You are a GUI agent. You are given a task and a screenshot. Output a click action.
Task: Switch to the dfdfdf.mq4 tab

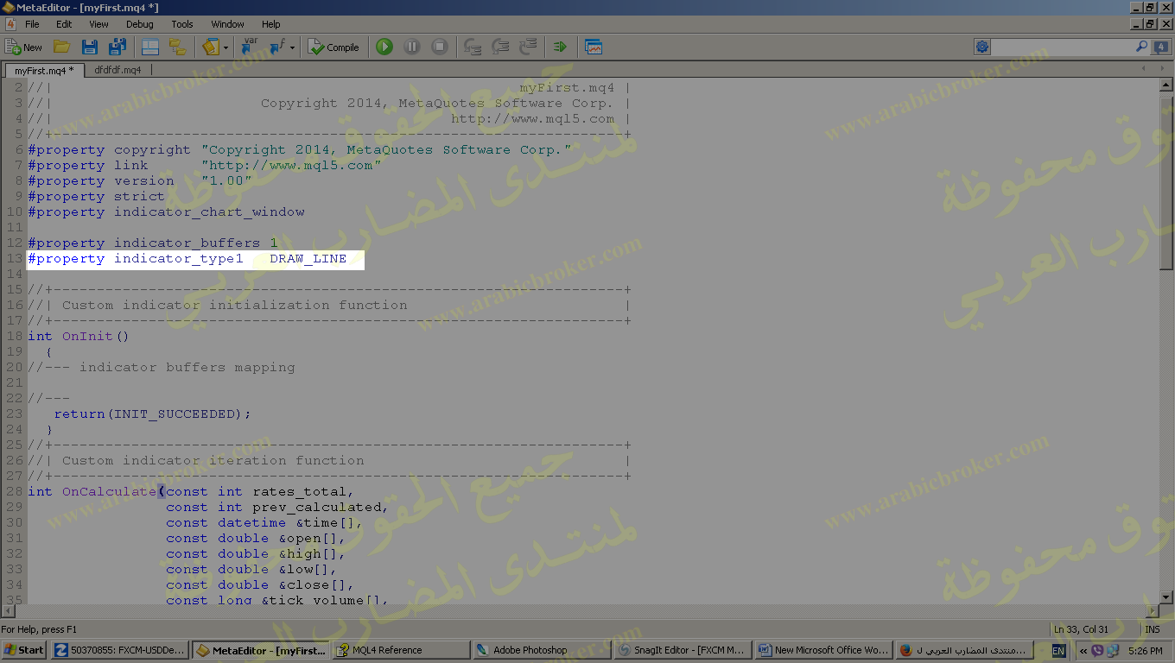[118, 70]
